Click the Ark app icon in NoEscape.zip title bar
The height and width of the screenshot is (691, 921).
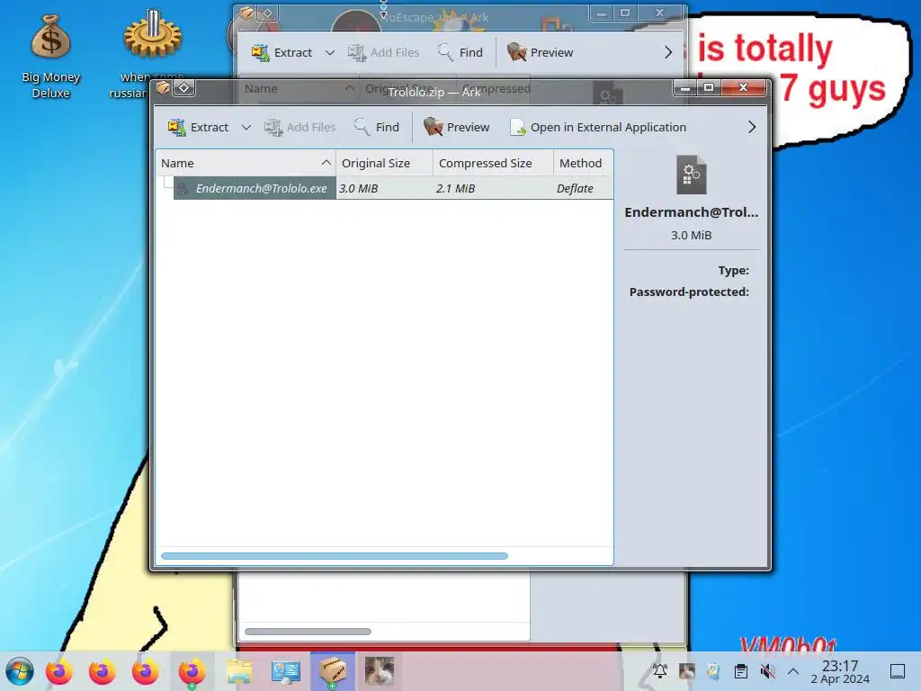click(246, 13)
